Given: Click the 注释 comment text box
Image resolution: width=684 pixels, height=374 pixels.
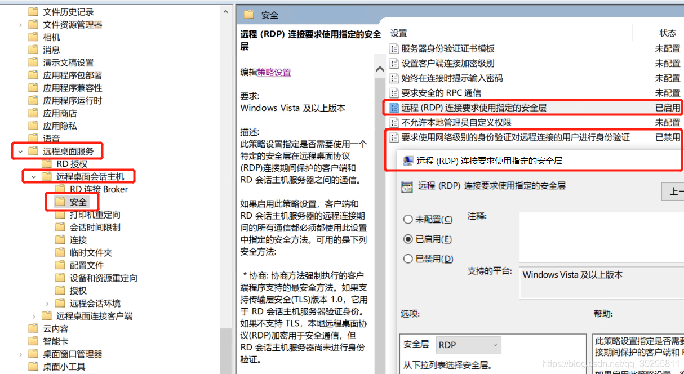Looking at the screenshot, I should click(601, 237).
